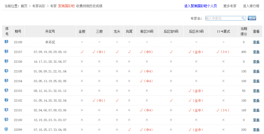
Task: Click the number 10 row badge icon
Action: [x=7, y=129]
